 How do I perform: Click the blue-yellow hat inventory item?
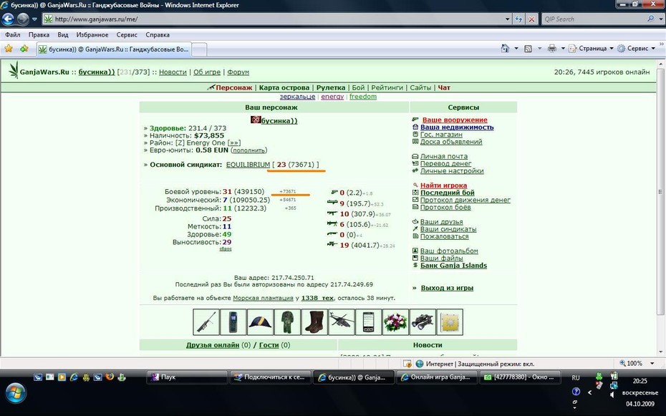tap(261, 321)
